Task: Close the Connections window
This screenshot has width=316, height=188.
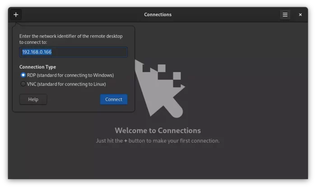Action: click(x=300, y=15)
